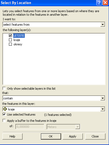Enable Apply a buffer to kraje features
Screen dimensions: 109x145
click(x=4, y=121)
